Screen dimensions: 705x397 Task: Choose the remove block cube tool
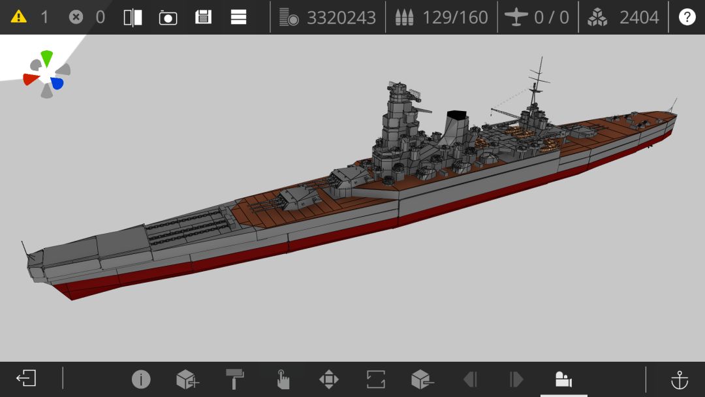[x=422, y=379]
